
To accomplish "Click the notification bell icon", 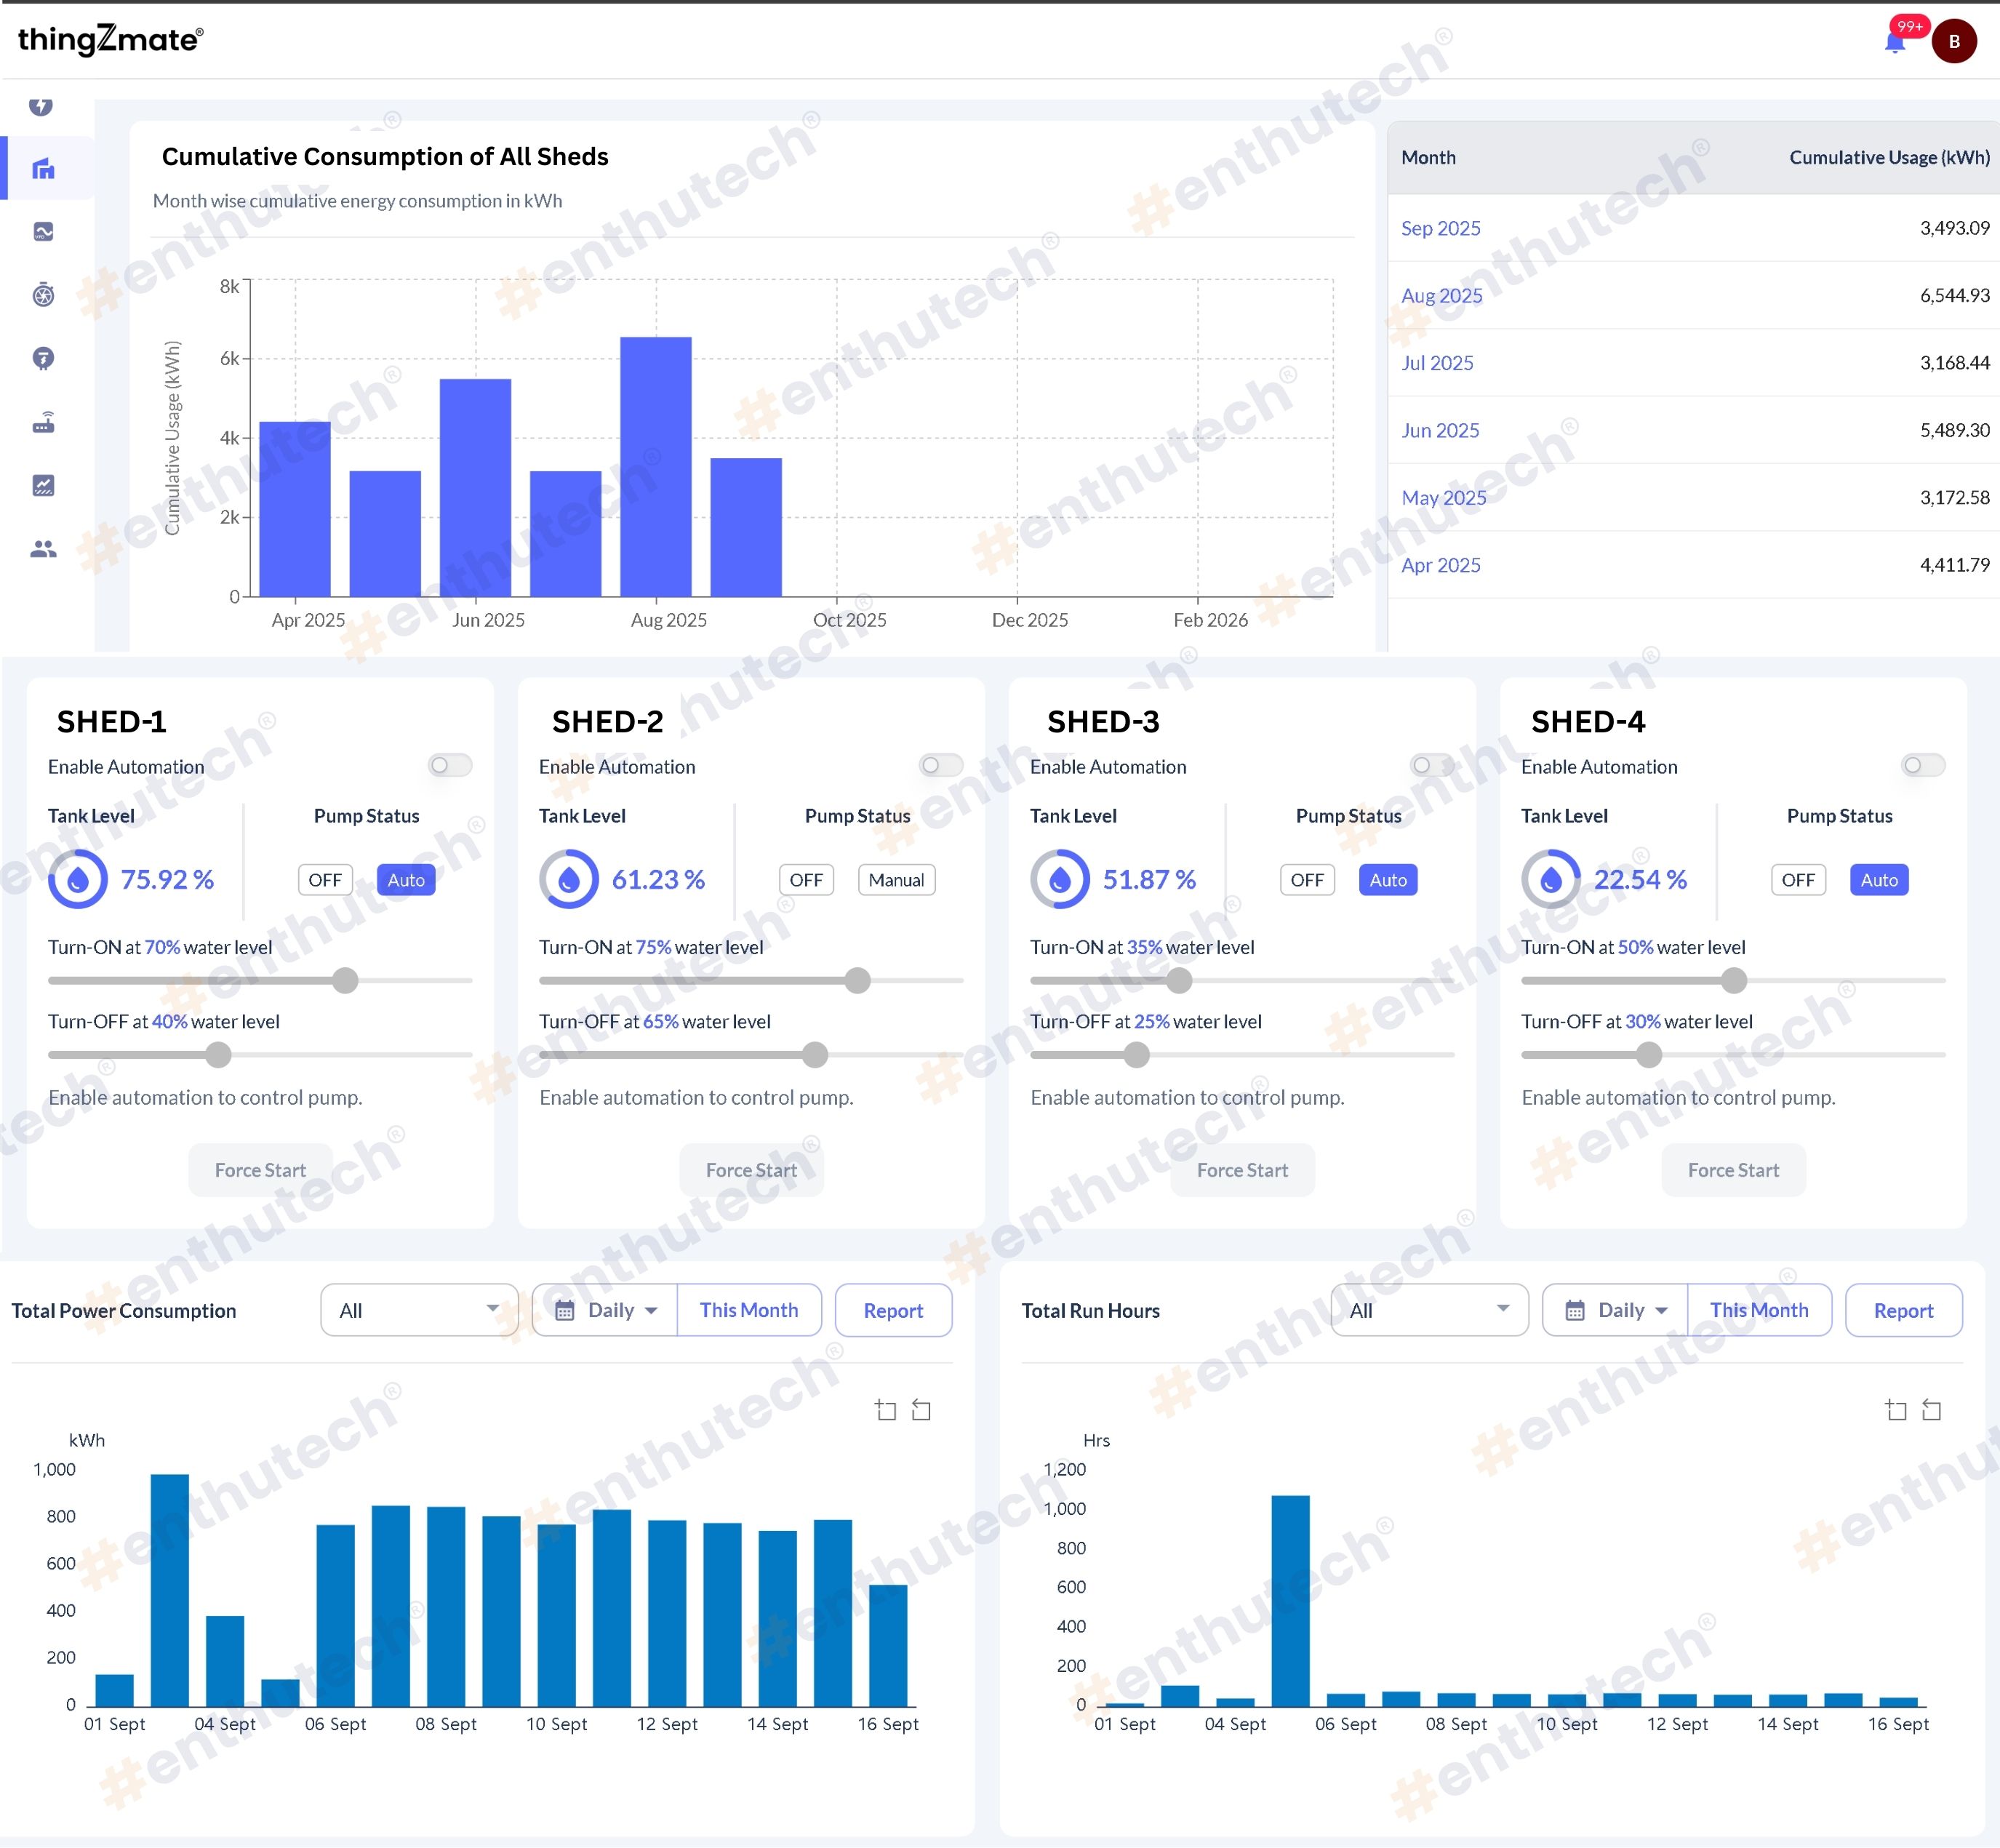I will [x=1894, y=42].
